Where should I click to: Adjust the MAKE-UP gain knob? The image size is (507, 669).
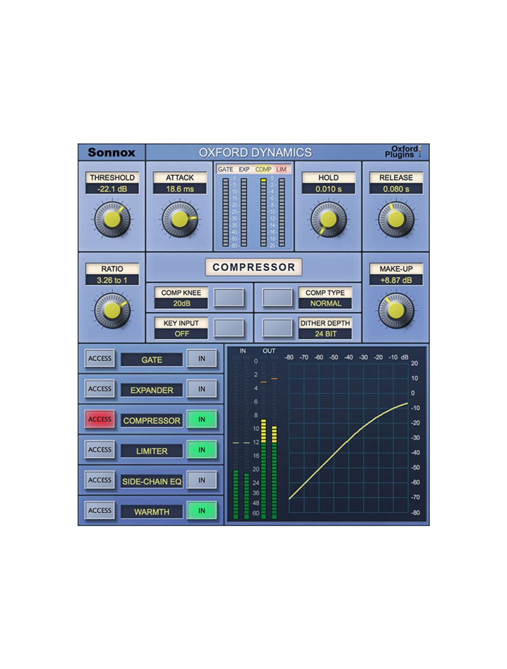pyautogui.click(x=396, y=309)
